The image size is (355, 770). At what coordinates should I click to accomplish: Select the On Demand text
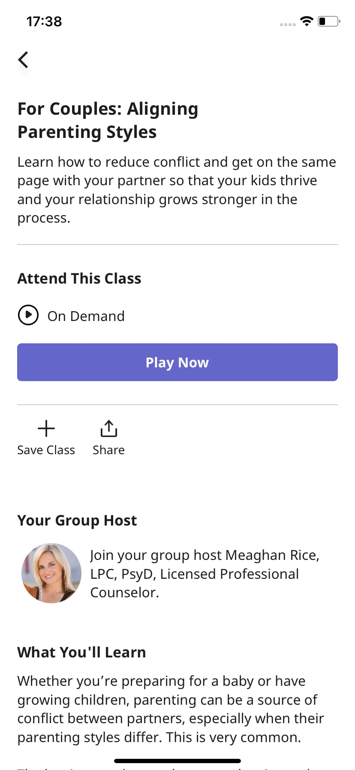coord(86,316)
